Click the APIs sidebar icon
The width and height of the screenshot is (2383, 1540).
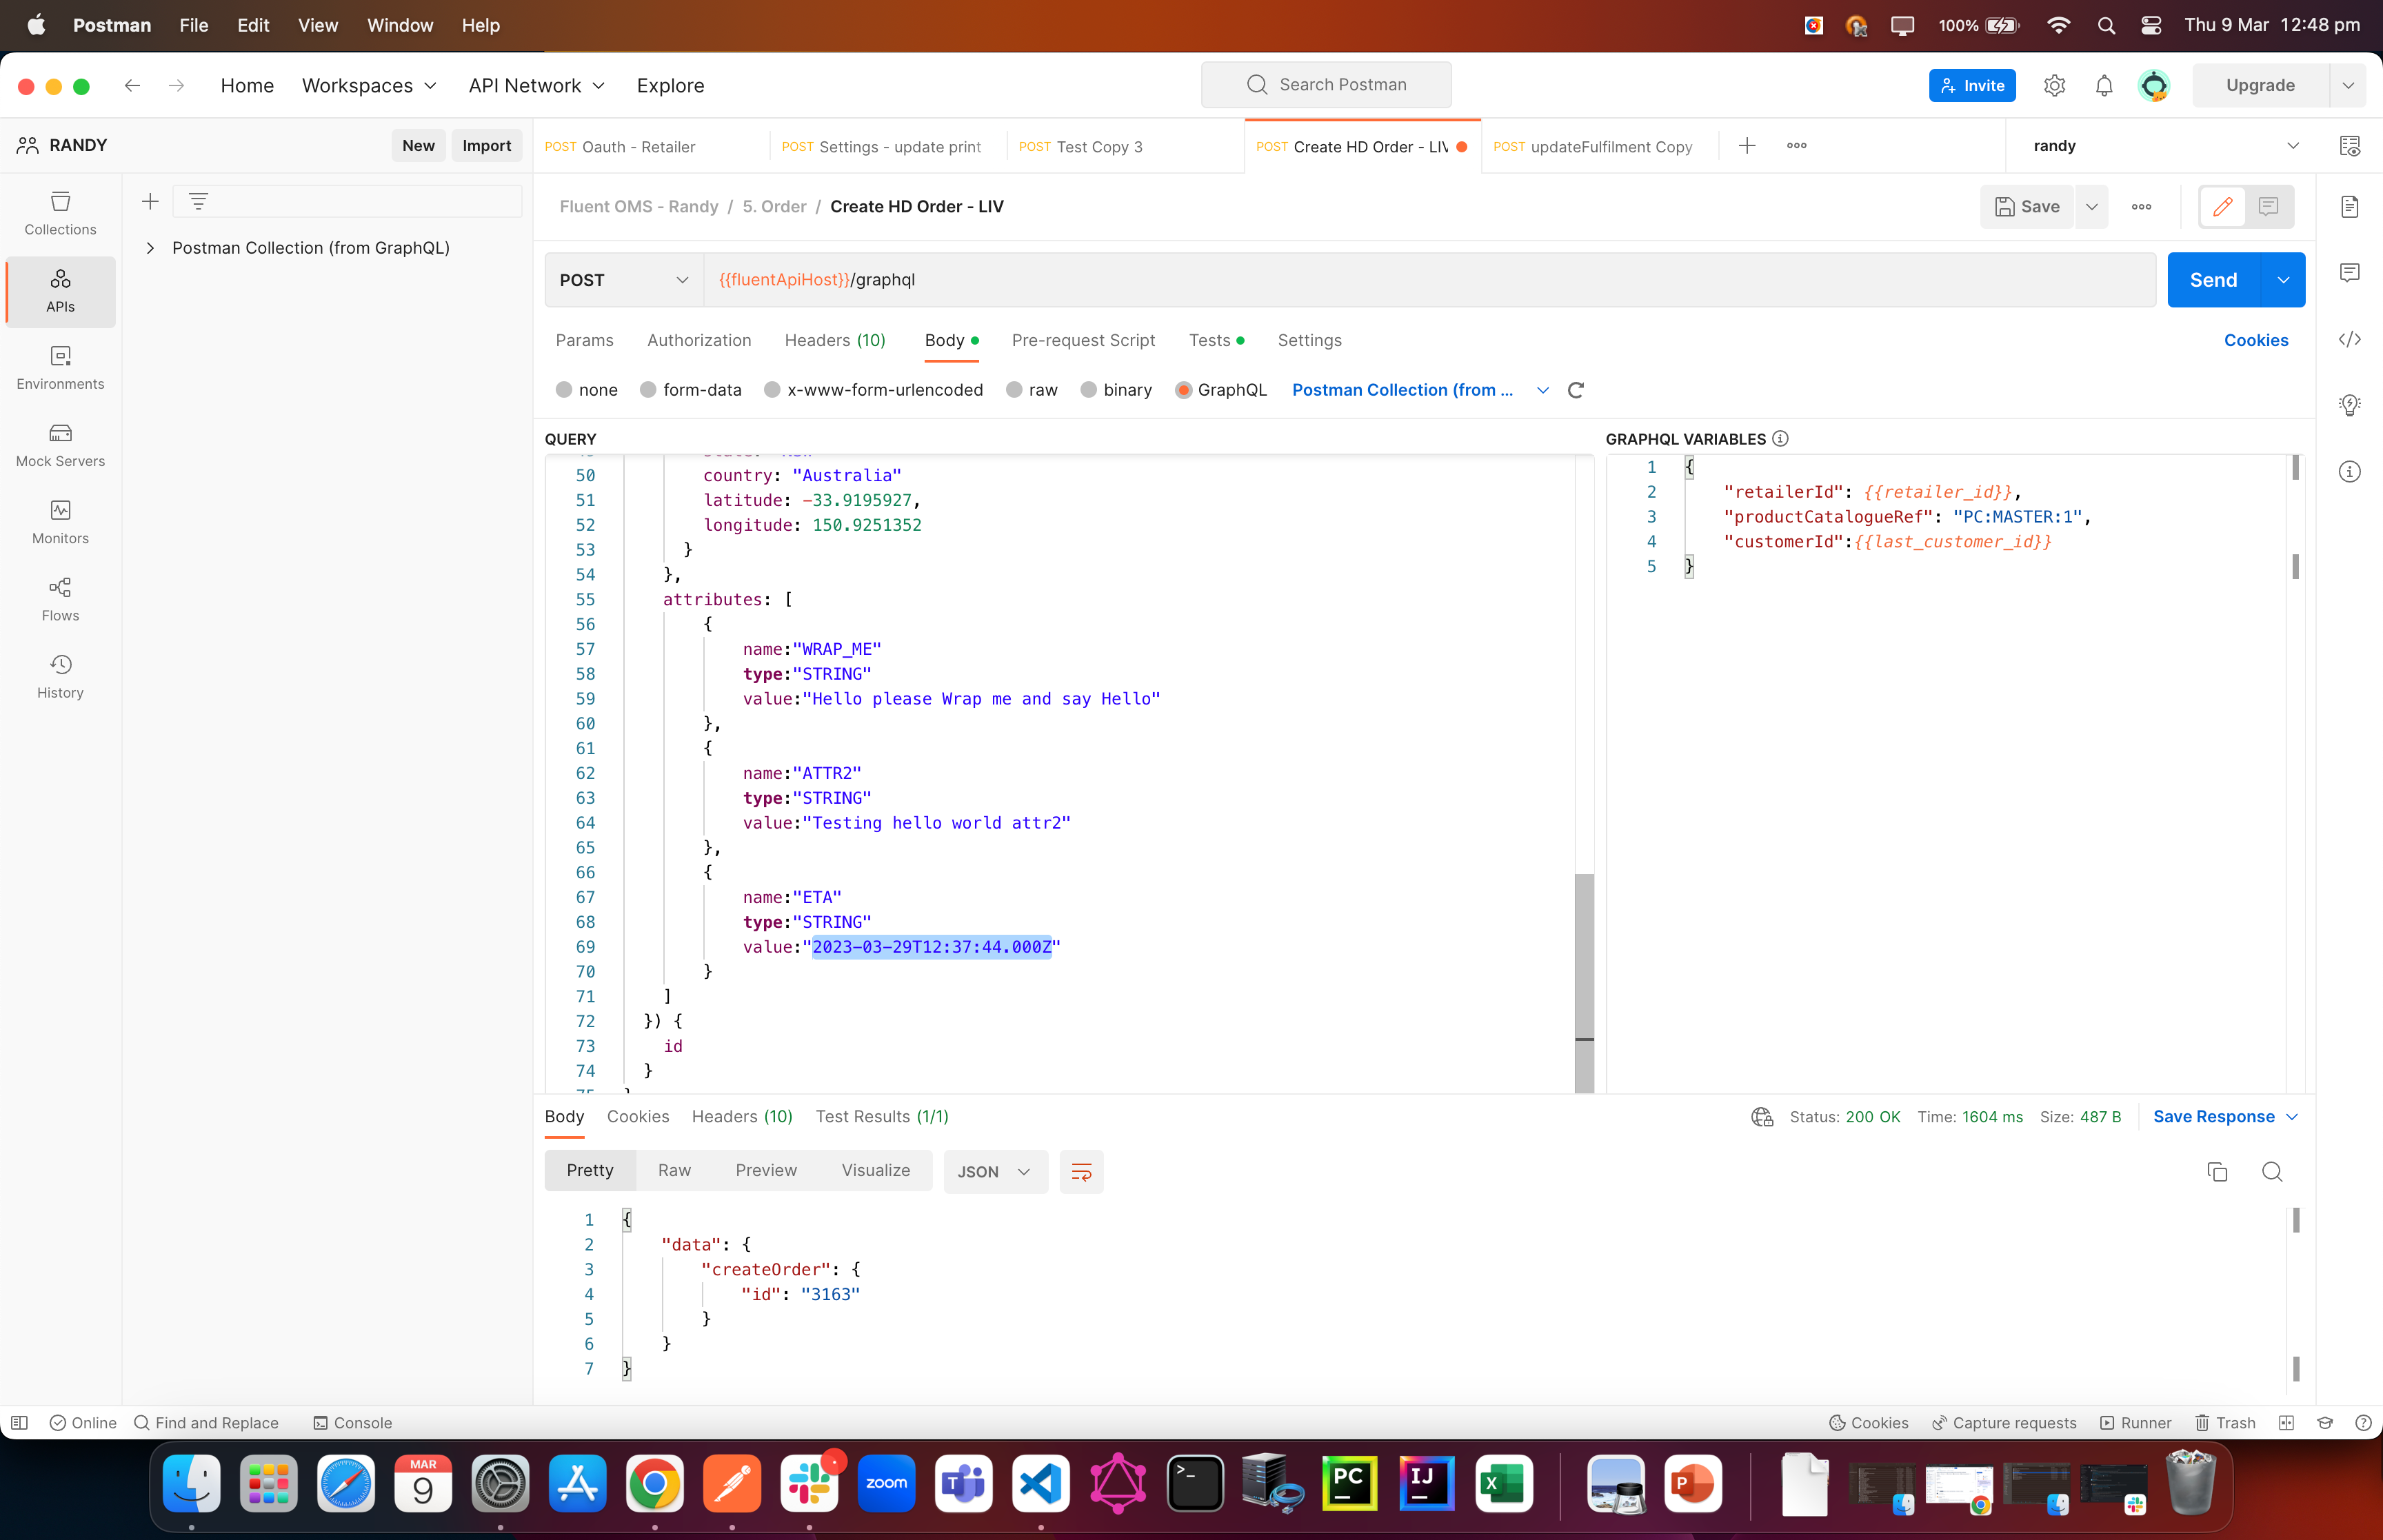click(61, 290)
